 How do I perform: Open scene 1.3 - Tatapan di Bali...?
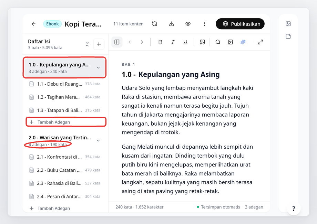pyautogui.click(x=64, y=110)
